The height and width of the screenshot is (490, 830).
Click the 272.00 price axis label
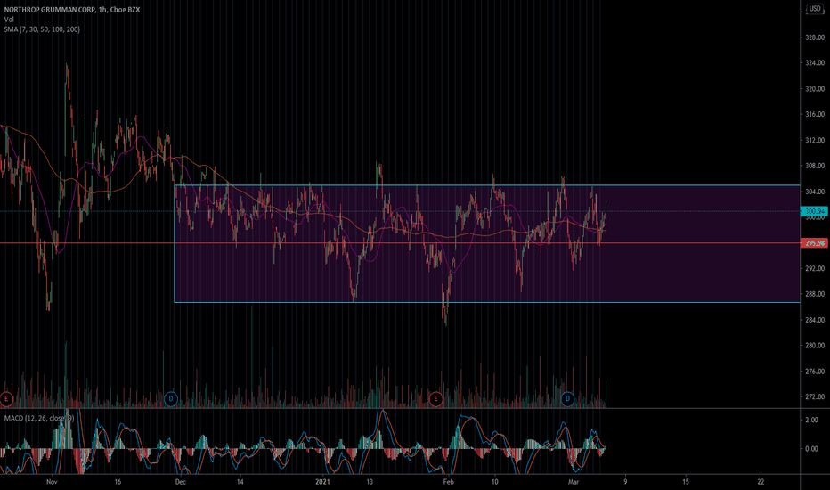coord(815,396)
